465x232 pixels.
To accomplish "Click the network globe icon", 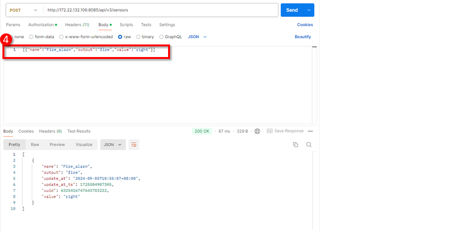I will click(x=257, y=131).
